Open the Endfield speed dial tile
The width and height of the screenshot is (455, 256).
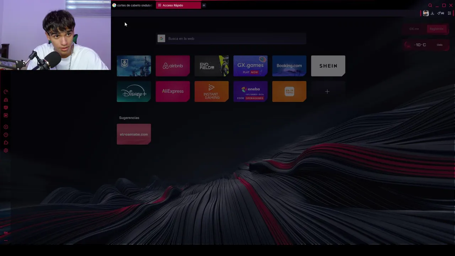212,66
